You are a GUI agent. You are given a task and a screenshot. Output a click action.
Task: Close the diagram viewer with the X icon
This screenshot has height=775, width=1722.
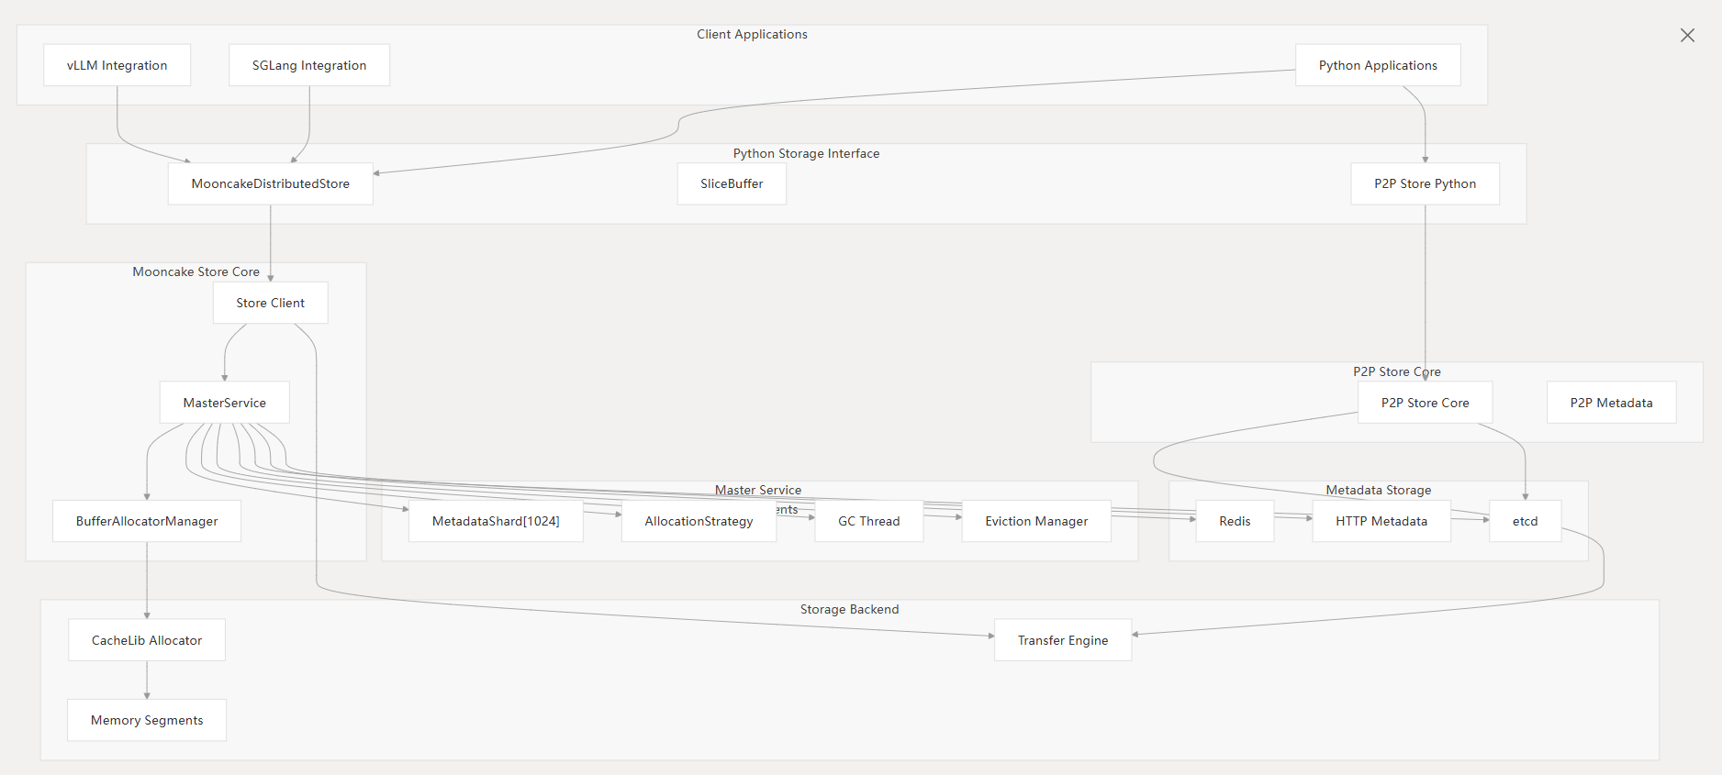[x=1687, y=35]
